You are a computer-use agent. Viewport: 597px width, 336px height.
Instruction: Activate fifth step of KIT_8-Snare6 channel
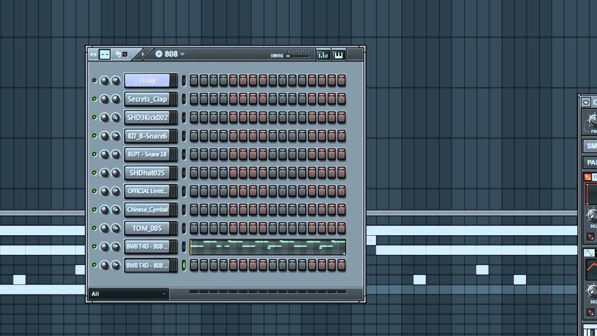coord(233,136)
